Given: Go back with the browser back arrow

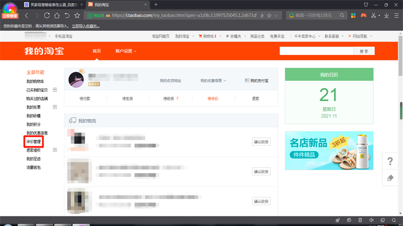Looking at the screenshot, I should (x=27, y=16).
